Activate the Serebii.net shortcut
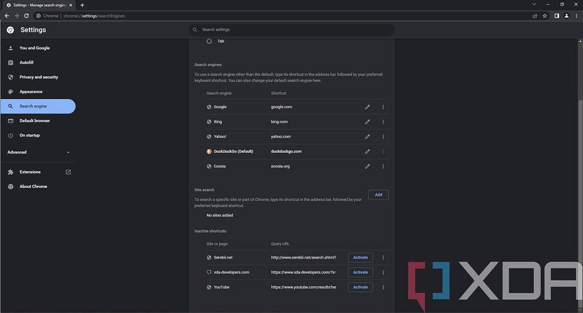The width and height of the screenshot is (583, 313). (360, 258)
